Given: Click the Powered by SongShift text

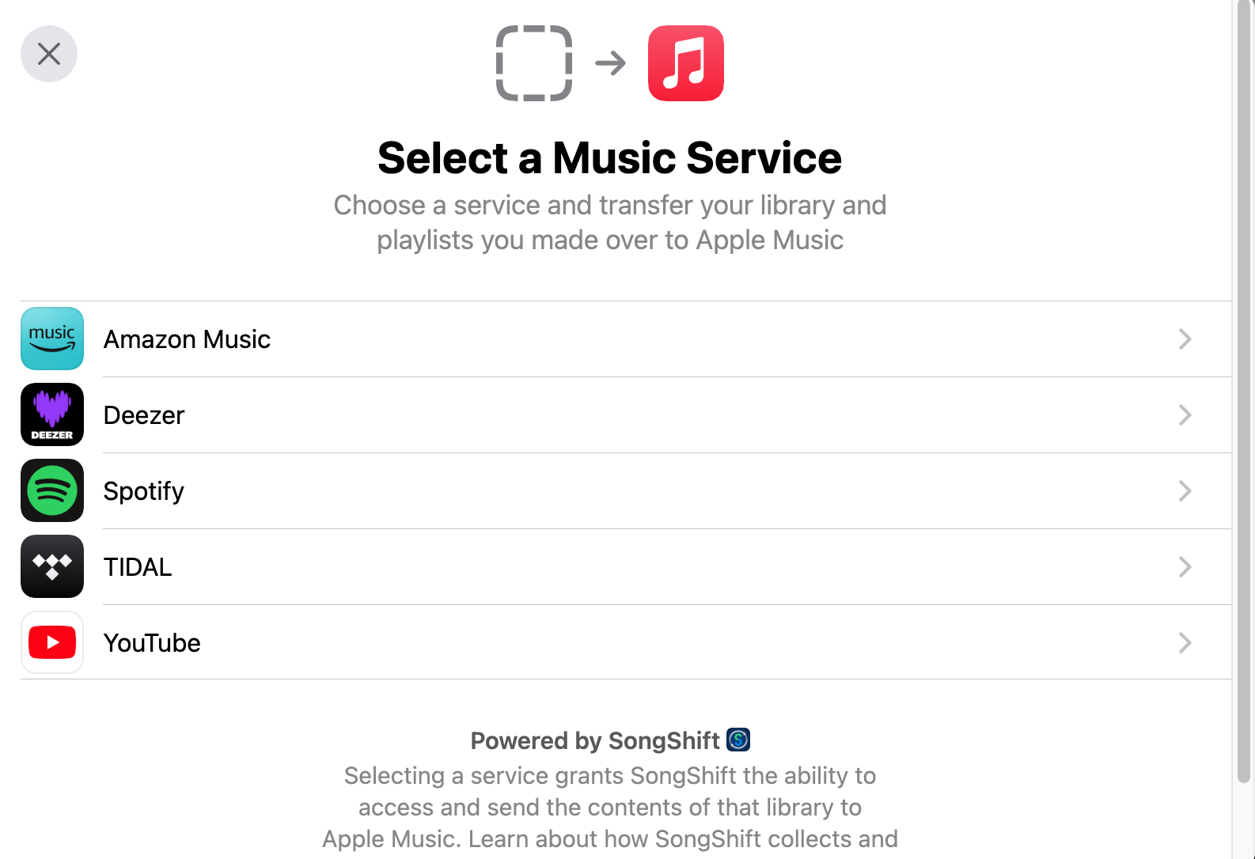Looking at the screenshot, I should click(594, 740).
